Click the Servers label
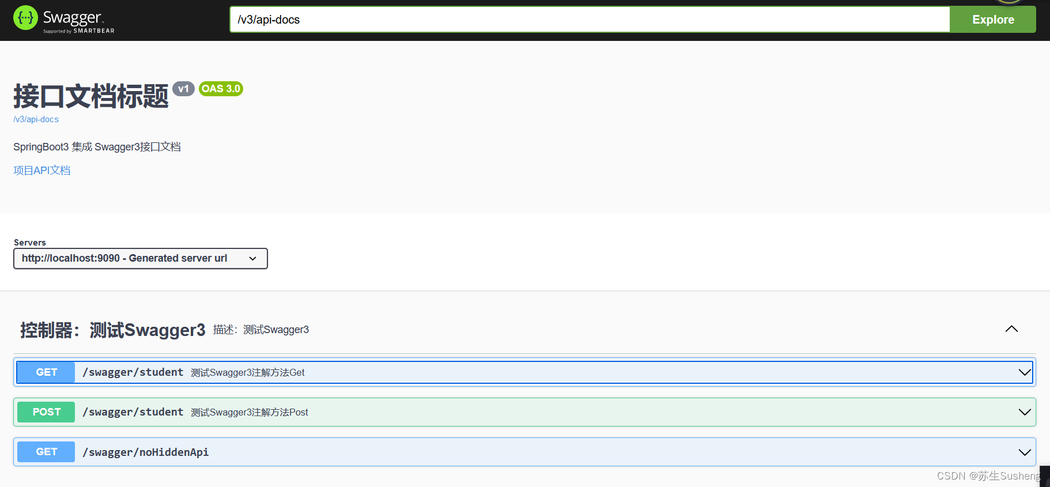 pos(30,243)
